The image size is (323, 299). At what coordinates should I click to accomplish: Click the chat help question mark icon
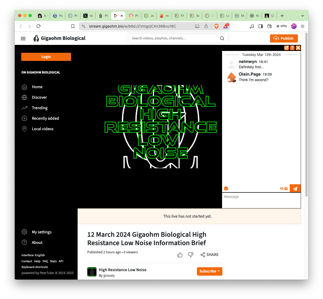click(x=292, y=48)
